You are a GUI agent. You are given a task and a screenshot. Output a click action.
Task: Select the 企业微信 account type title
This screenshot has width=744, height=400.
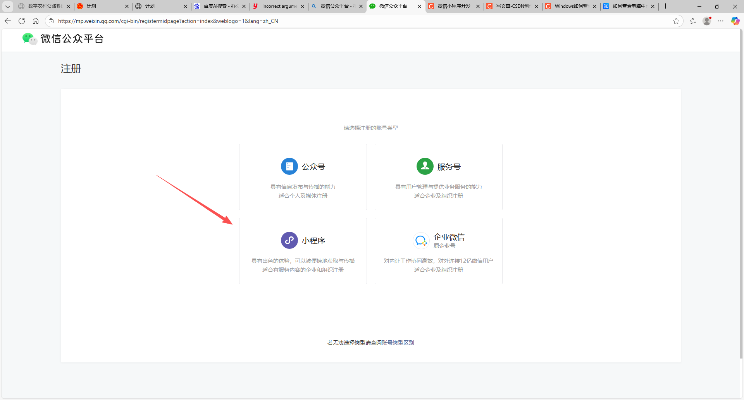[x=449, y=237]
